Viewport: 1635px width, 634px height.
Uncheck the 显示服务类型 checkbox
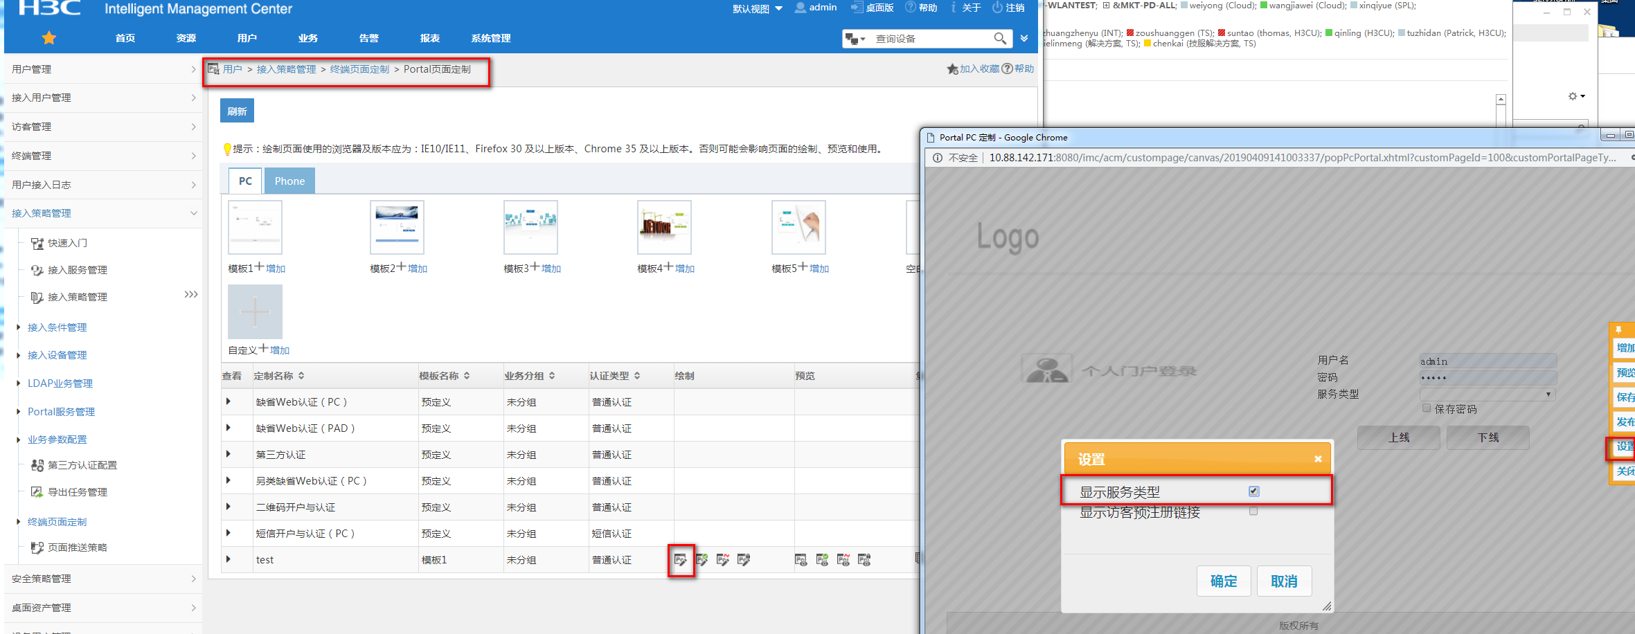click(x=1254, y=491)
